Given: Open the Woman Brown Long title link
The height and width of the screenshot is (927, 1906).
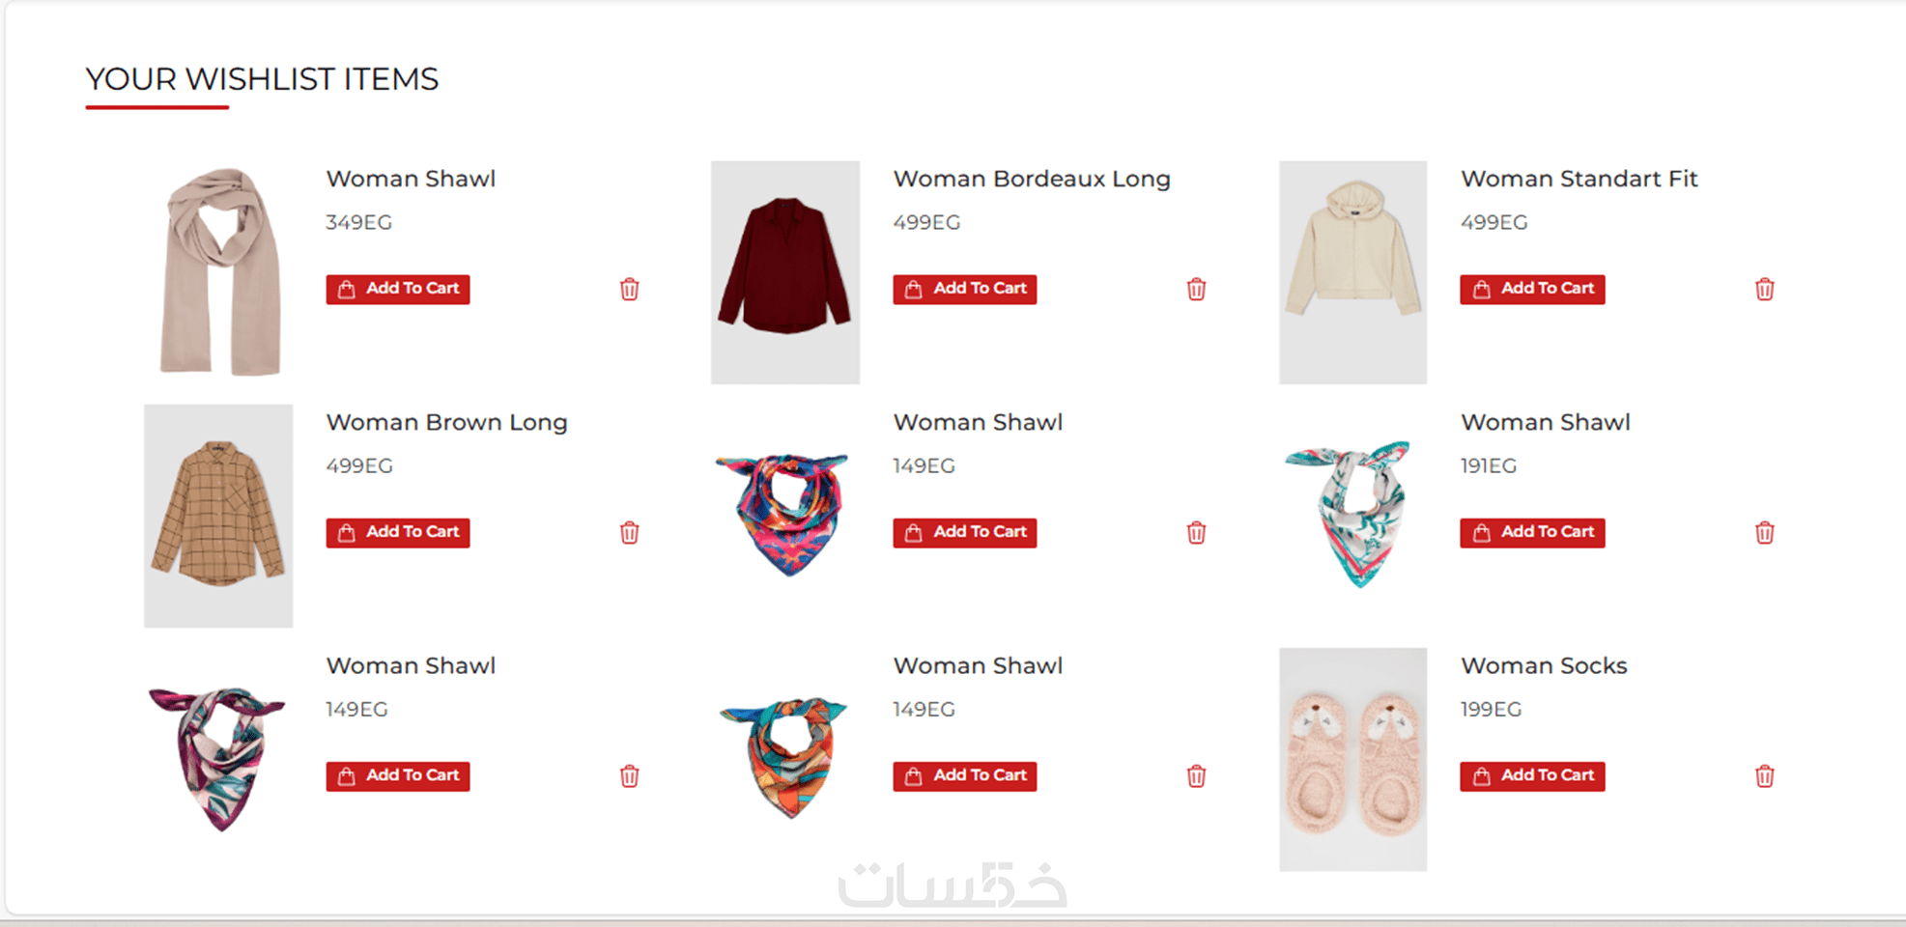Looking at the screenshot, I should pos(446,422).
